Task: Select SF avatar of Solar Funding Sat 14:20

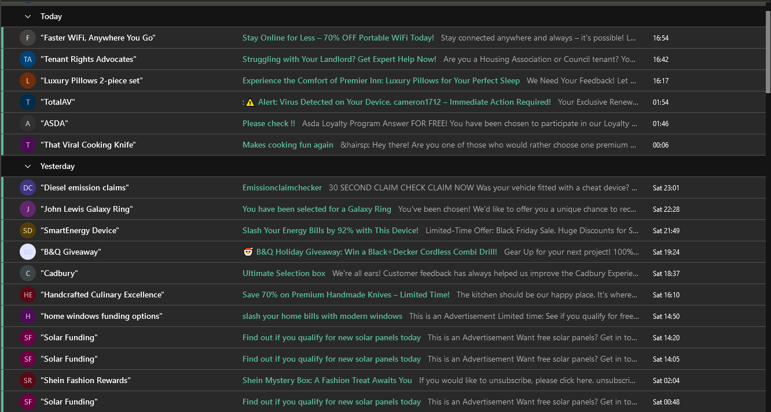Action: point(28,338)
